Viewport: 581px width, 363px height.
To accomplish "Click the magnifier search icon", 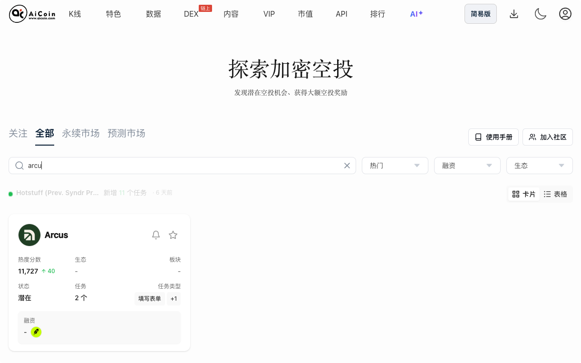I will point(19,166).
